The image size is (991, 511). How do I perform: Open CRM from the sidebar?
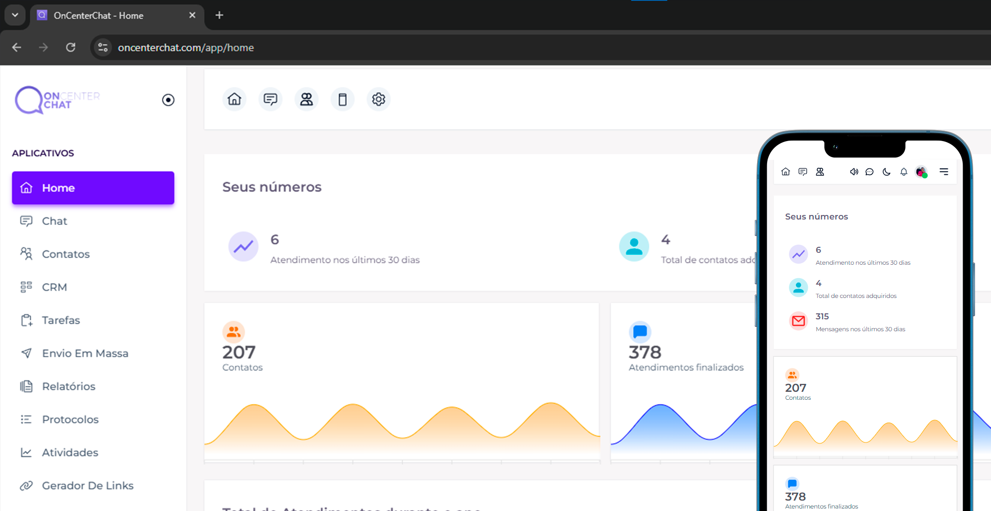pyautogui.click(x=55, y=287)
